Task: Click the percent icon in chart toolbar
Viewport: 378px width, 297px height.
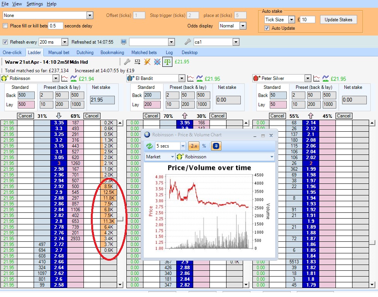Action: 204,146
